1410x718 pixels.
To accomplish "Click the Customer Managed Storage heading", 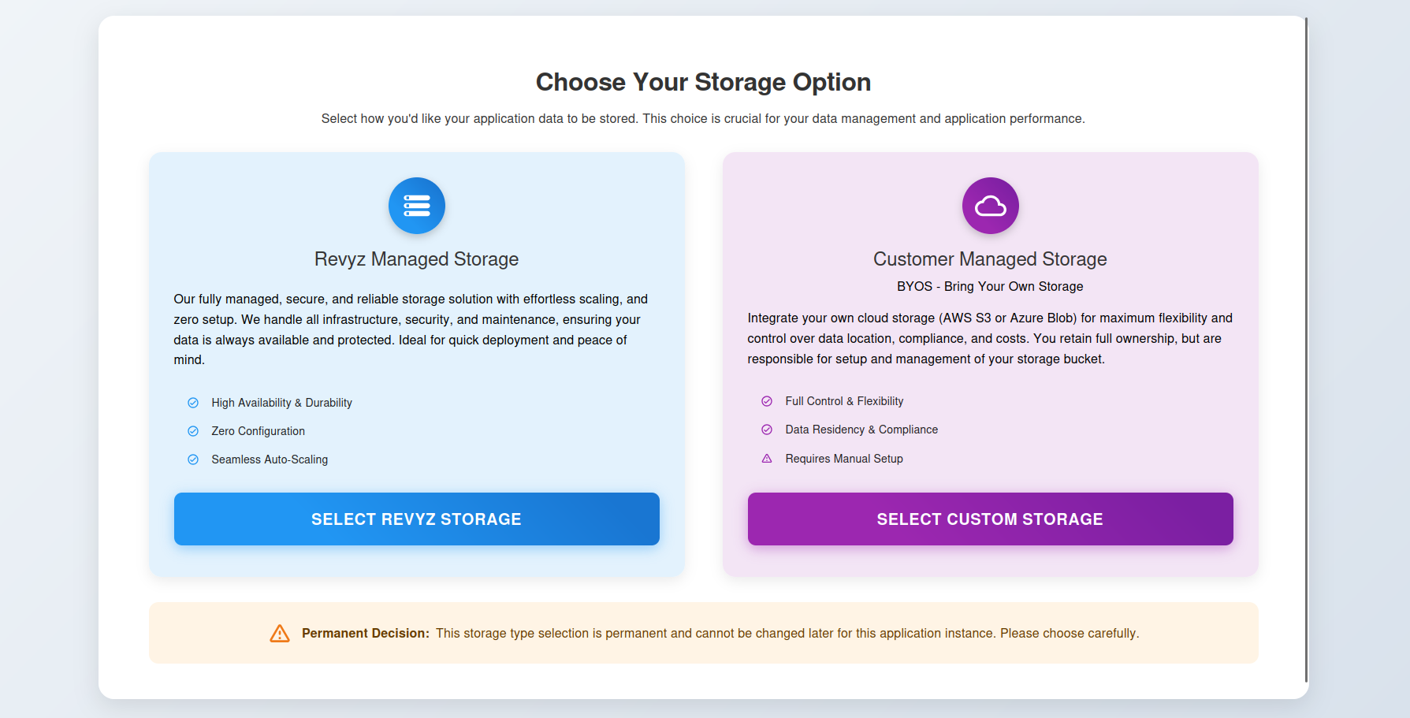I will 990,259.
